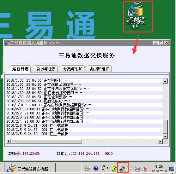Click the title bar application icon

coord(8,43)
